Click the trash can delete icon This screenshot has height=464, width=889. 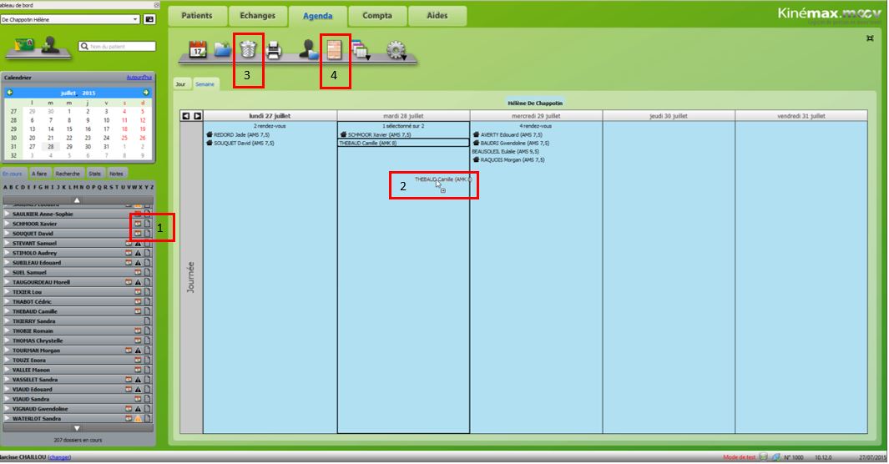coord(248,50)
